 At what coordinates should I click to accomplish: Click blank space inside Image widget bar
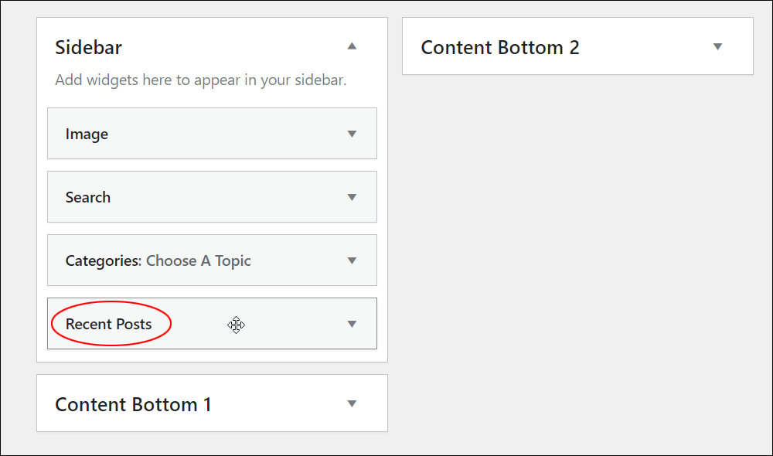(x=226, y=134)
